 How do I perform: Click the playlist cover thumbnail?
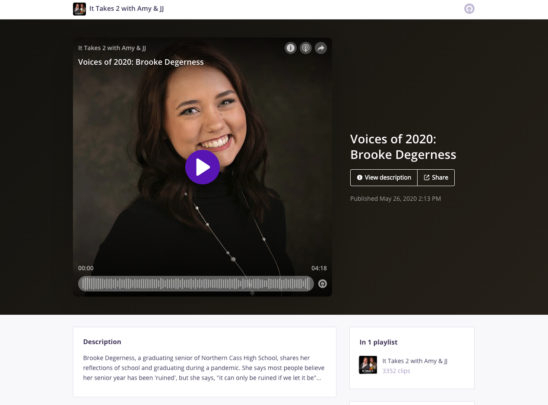click(368, 365)
